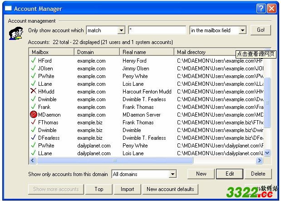The height and width of the screenshot is (201, 281).
Task: Select the 'FThomas' mailbox name
Action: [48, 123]
